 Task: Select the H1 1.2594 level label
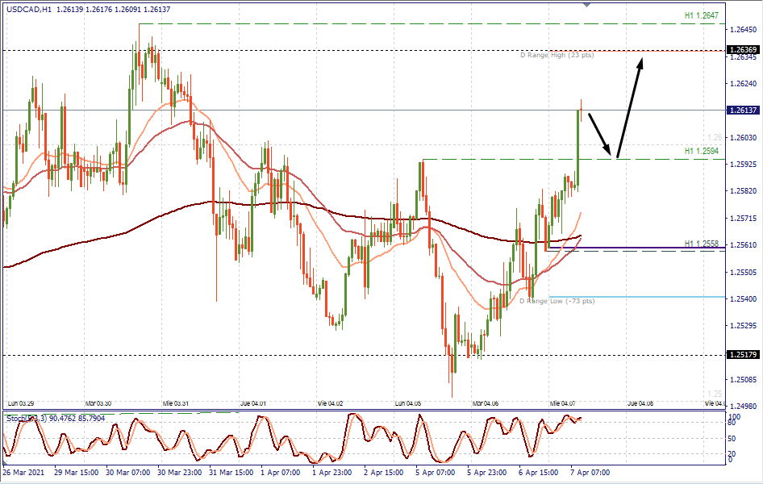(x=701, y=152)
